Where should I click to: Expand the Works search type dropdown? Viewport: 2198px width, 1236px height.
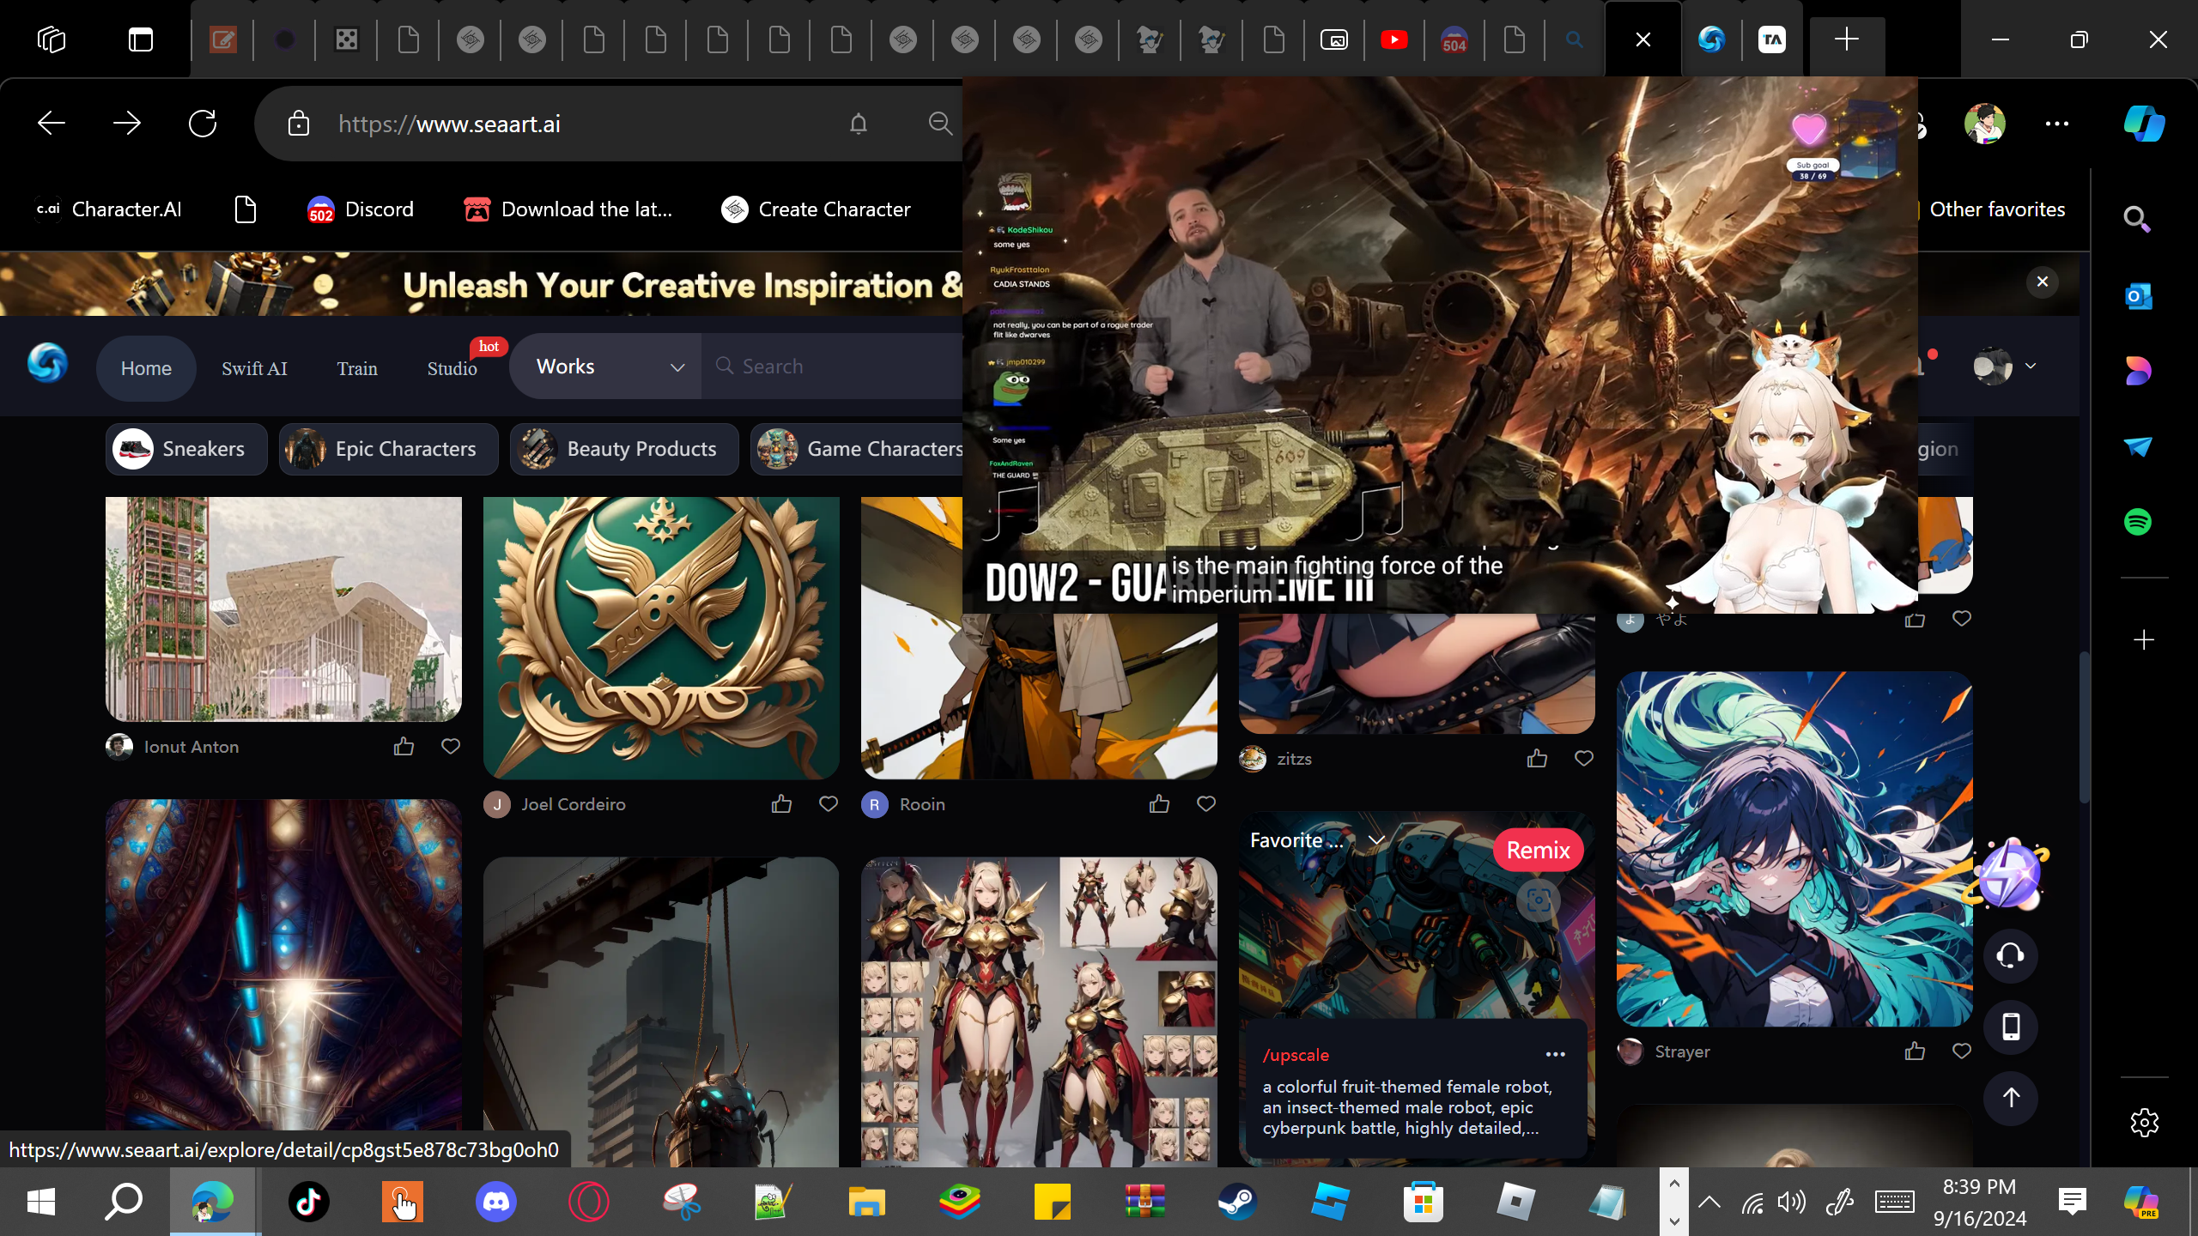(606, 367)
